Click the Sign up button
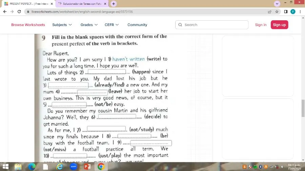The width and height of the screenshot is (305, 171). [x=279, y=25]
